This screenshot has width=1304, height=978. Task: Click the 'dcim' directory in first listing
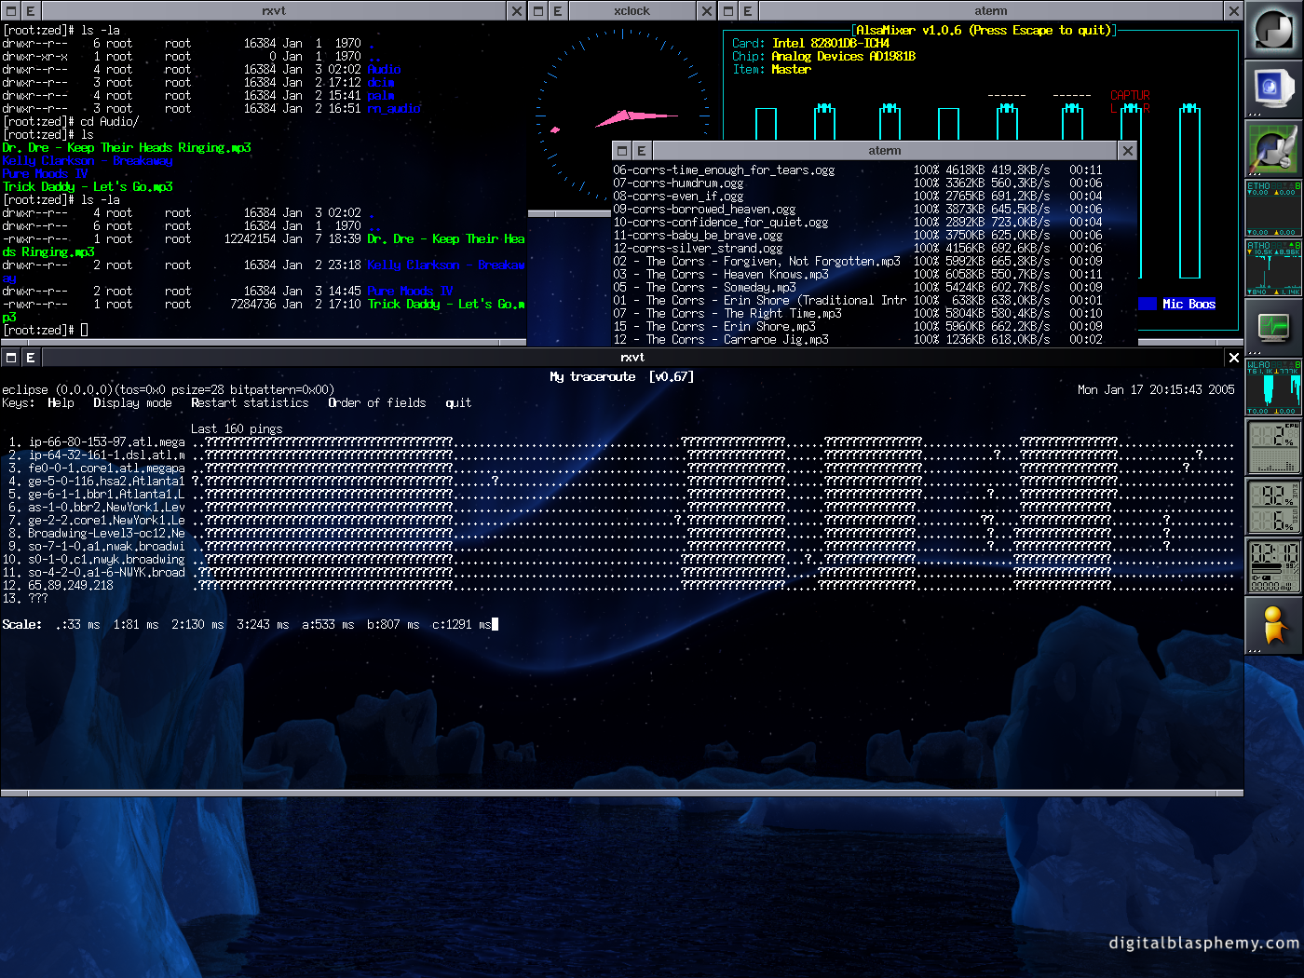tap(381, 83)
